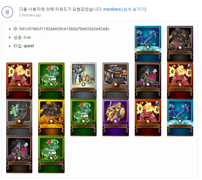202x180 pixels.
Task: Click fire warrior card at right end of second row
Action: (x=180, y=81)
